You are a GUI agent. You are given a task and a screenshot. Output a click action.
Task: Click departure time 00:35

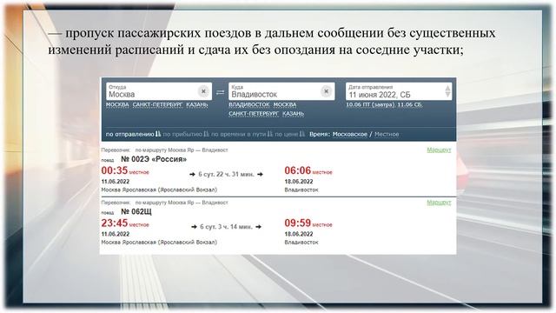pyautogui.click(x=114, y=170)
